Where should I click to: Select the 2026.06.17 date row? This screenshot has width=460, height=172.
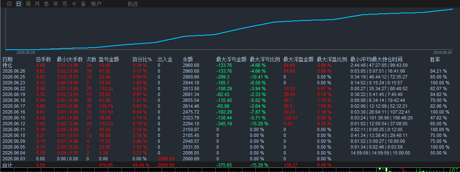point(14,106)
